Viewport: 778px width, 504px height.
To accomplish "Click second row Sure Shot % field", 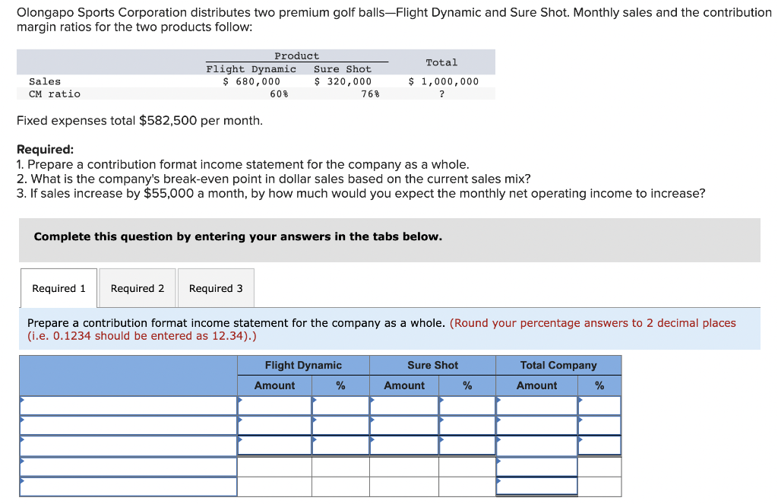I will point(467,426).
